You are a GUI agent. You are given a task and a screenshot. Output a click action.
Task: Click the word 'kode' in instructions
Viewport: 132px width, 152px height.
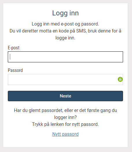(x=63, y=31)
